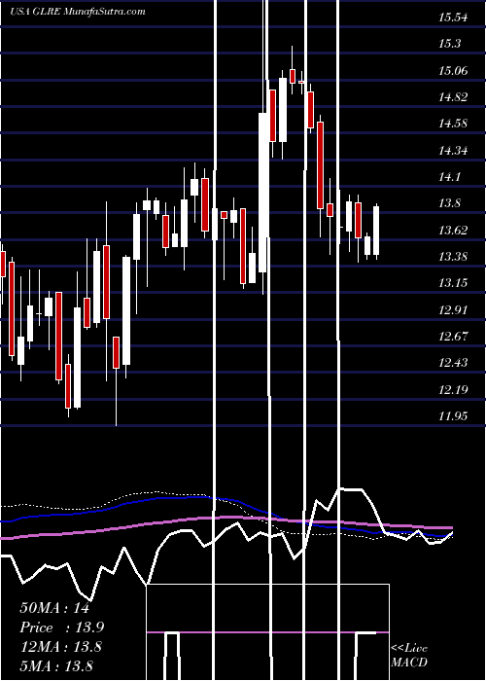Click the 13.38 price axis label
Screen dimensions: 486x681
(x=453, y=257)
